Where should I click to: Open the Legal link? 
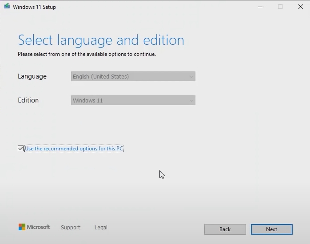tap(101, 227)
